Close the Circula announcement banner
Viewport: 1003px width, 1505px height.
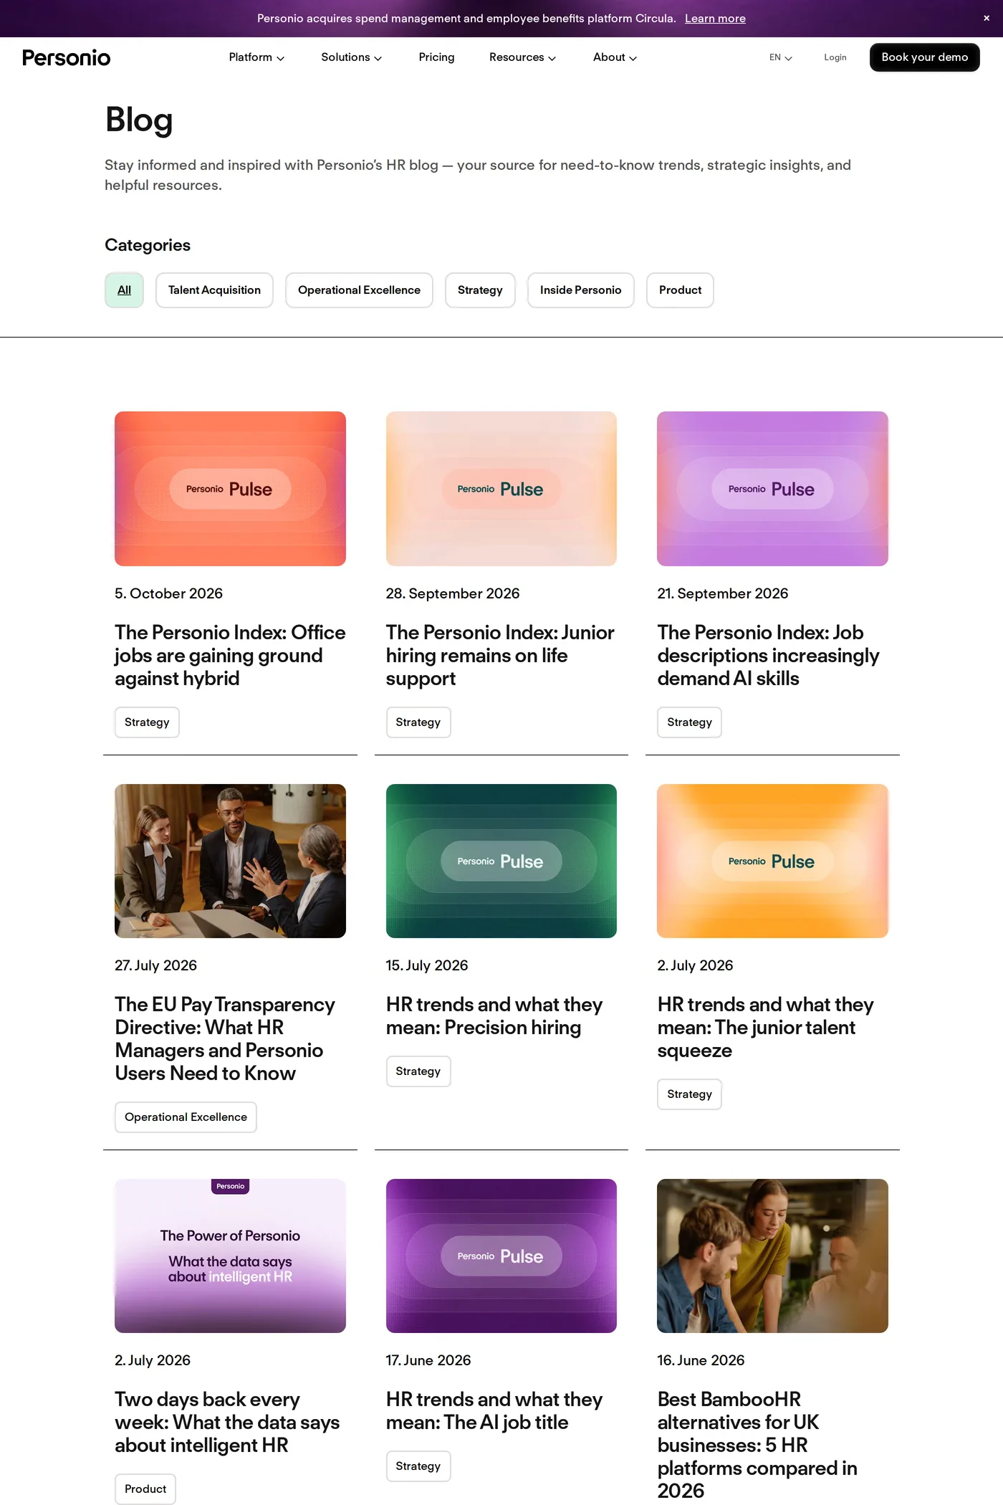click(987, 18)
